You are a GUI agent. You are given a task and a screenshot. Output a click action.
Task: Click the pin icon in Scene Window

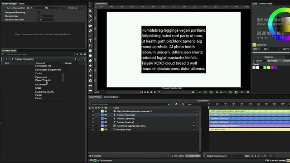click(x=176, y=105)
